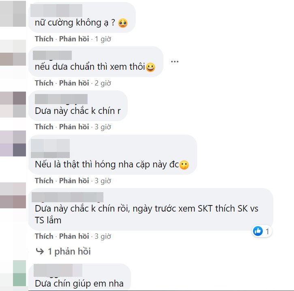Reply to the comment mentioning SKT

tap(74, 236)
